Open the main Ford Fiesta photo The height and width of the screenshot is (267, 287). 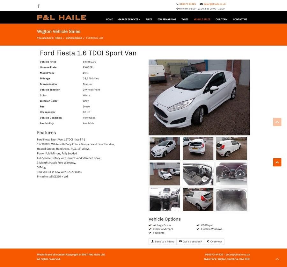pos(199,97)
